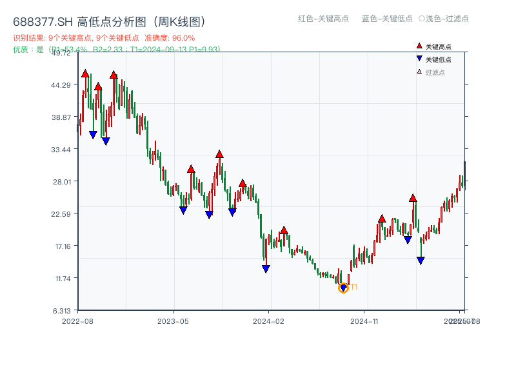Screen dimensions: 516x387
Task: Click the red triangle icon in the legend
Action: point(419,46)
